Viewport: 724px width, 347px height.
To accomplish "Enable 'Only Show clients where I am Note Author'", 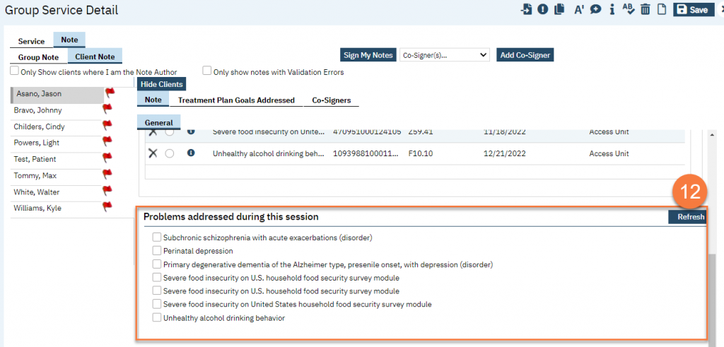I will coord(15,71).
